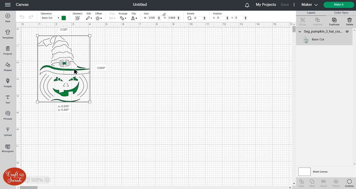
Task: Click the Contour tool
Action: click(x=349, y=182)
